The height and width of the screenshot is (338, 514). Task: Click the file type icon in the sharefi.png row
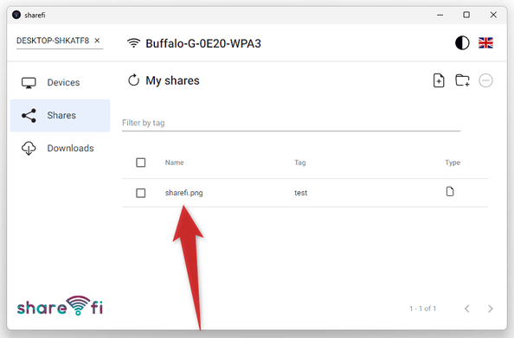tap(450, 191)
